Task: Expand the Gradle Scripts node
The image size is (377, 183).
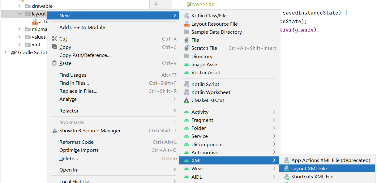Action: [x=5, y=52]
